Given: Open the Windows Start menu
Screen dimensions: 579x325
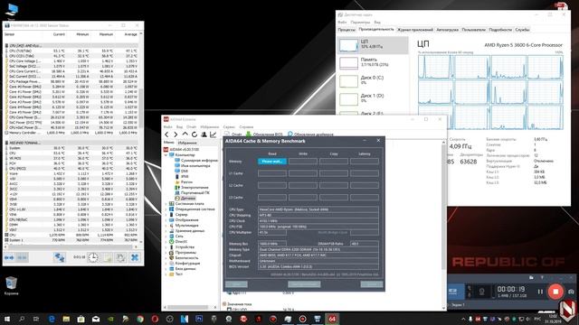Looking at the screenshot, I should pos(6,319).
